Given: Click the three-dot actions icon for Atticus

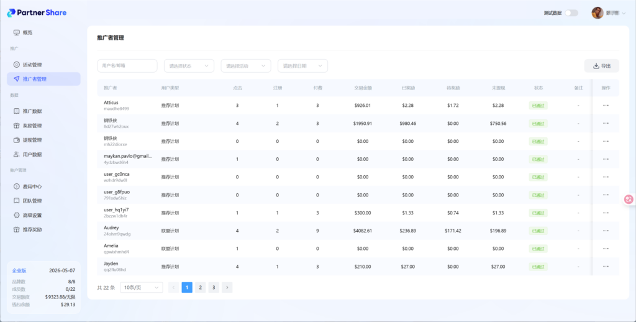Looking at the screenshot, I should [606, 105].
